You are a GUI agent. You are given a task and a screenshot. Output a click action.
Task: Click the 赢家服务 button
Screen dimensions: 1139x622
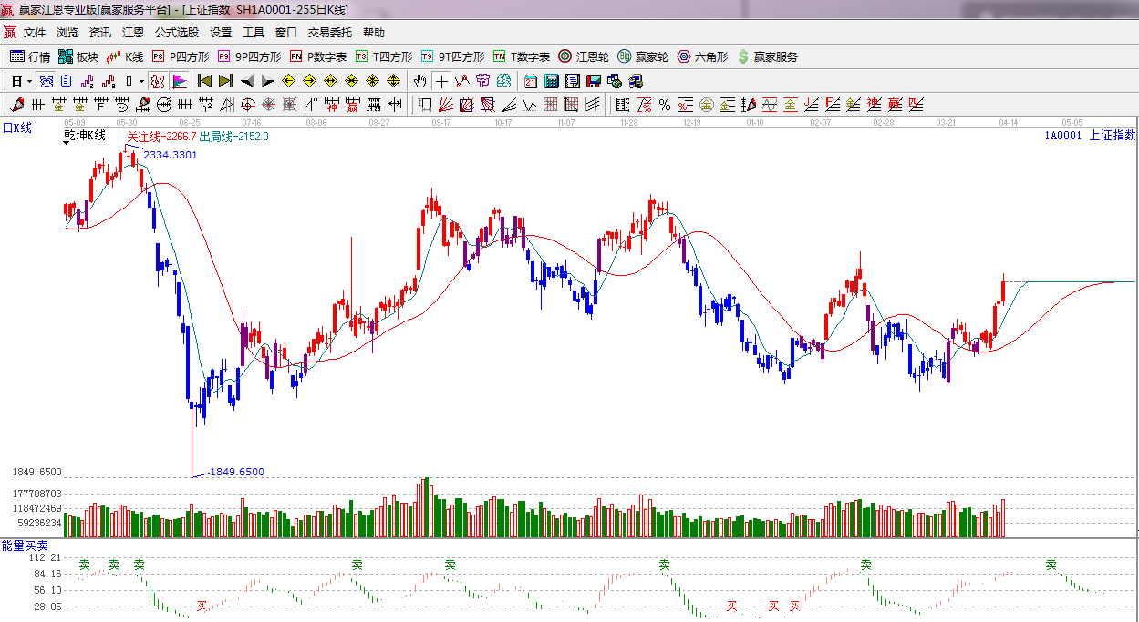[767, 56]
